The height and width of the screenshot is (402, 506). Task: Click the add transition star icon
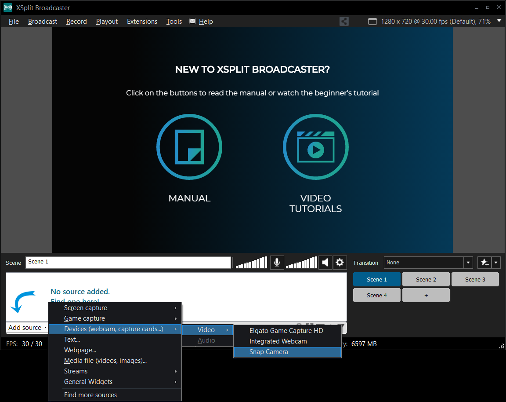click(x=484, y=263)
